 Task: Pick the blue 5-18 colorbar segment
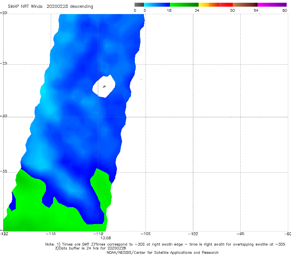tap(157, 5)
